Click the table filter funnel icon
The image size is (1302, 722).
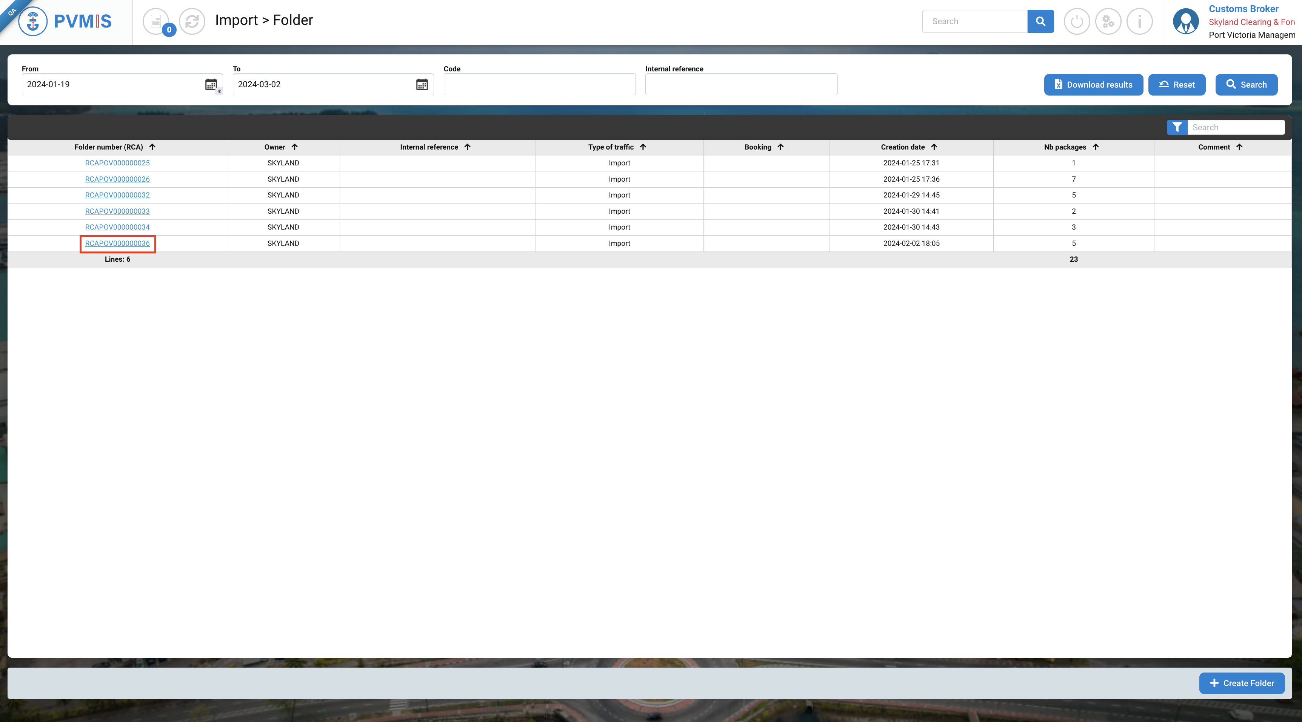(x=1177, y=127)
